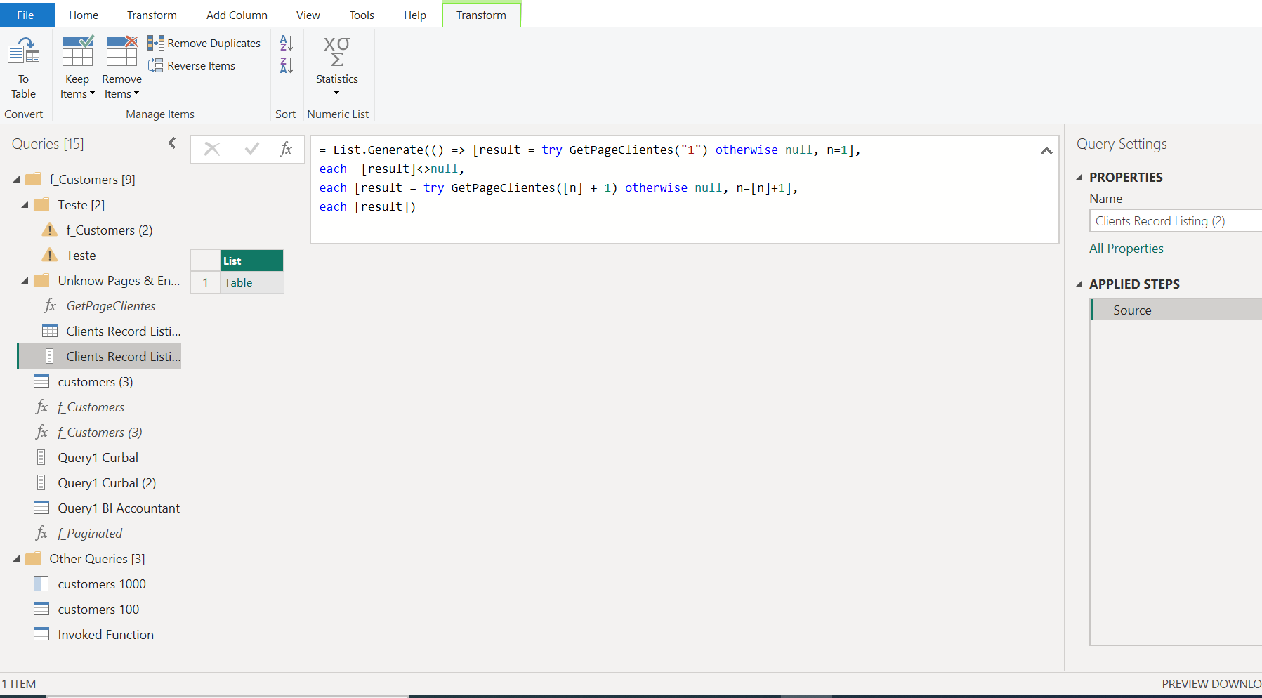The height and width of the screenshot is (698, 1262).
Task: Collapse Teste [2] folder group
Action: tap(25, 205)
